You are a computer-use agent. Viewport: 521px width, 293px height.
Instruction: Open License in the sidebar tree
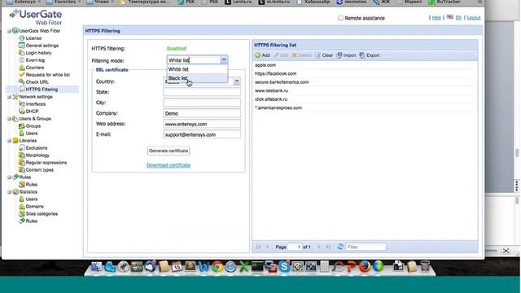click(33, 38)
